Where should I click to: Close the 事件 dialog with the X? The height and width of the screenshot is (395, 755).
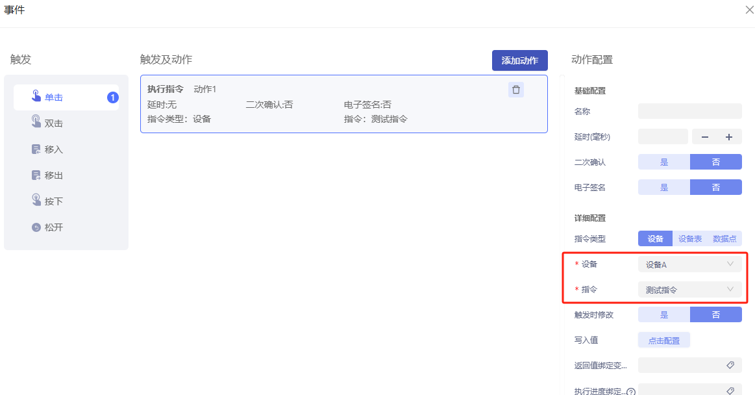point(749,10)
